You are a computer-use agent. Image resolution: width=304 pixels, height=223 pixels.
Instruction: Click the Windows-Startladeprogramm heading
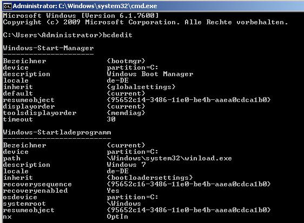pos(57,132)
